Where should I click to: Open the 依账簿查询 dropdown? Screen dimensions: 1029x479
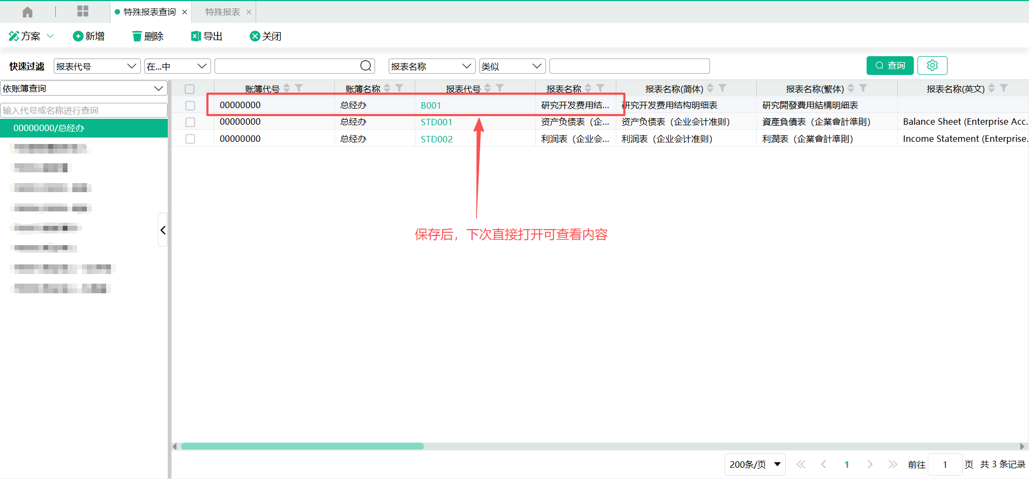coord(84,88)
